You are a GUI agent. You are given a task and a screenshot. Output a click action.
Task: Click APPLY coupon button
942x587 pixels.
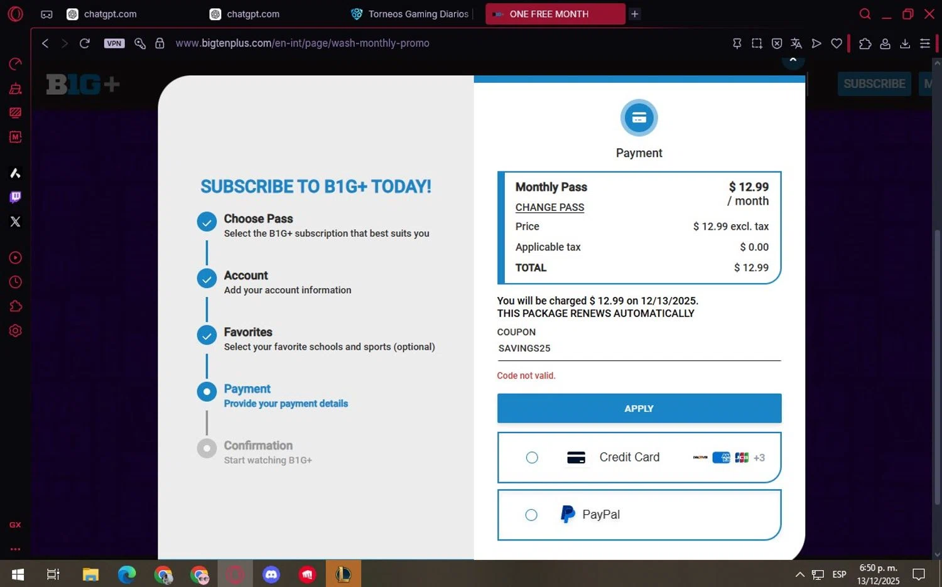point(639,408)
